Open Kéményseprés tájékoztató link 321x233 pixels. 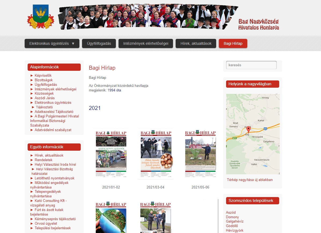tap(55, 219)
